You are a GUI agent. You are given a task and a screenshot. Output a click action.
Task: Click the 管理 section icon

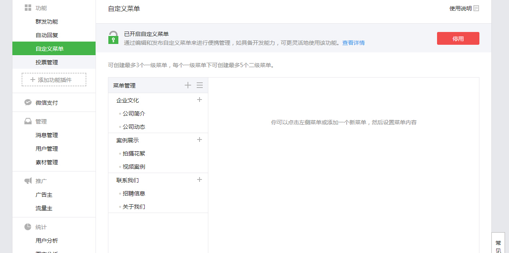pos(28,121)
